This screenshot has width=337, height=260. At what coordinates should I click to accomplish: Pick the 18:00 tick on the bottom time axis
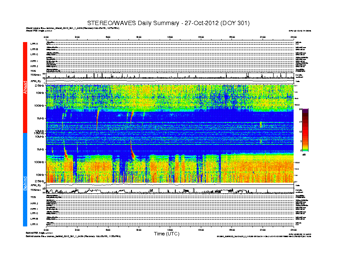pos(231,229)
